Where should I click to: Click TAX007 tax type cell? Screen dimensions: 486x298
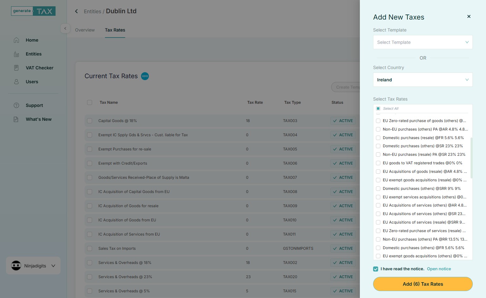(x=290, y=178)
